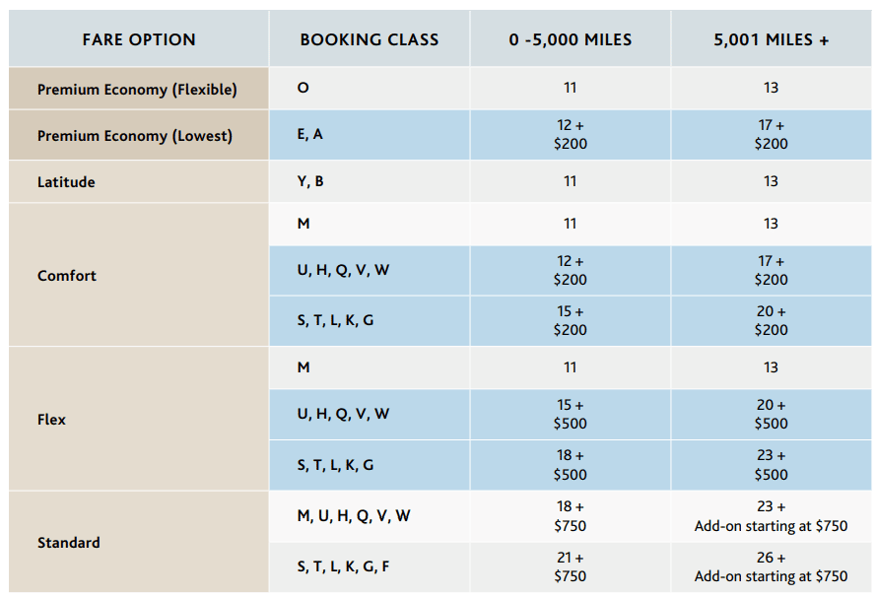Click the Premium Economy (Flexible) fare row

[137, 90]
